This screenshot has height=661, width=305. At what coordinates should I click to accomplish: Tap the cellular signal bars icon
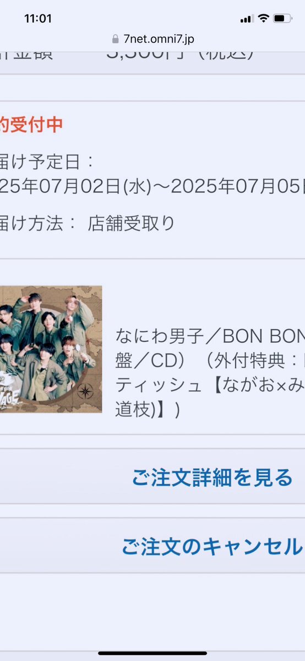[x=247, y=19]
